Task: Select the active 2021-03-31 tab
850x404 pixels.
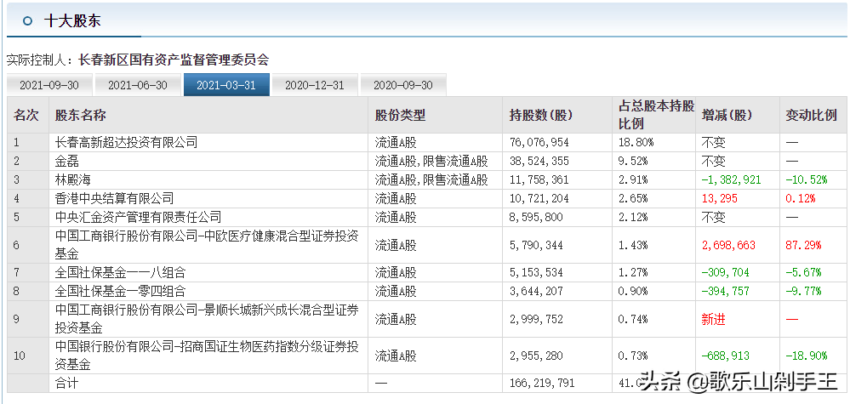Action: pos(226,85)
